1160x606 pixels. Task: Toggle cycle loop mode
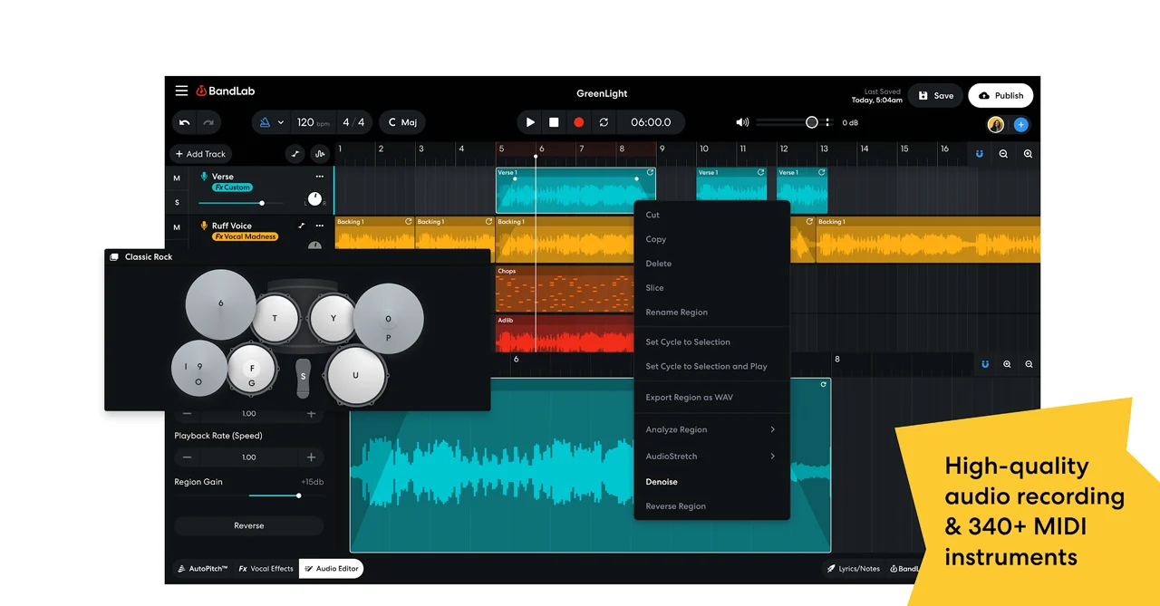[604, 122]
